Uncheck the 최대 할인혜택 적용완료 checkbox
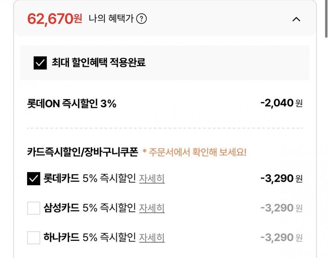 pos(40,63)
